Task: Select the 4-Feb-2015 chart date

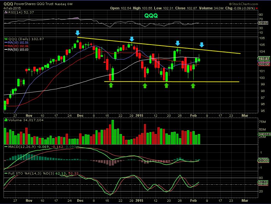Action: (12, 8)
